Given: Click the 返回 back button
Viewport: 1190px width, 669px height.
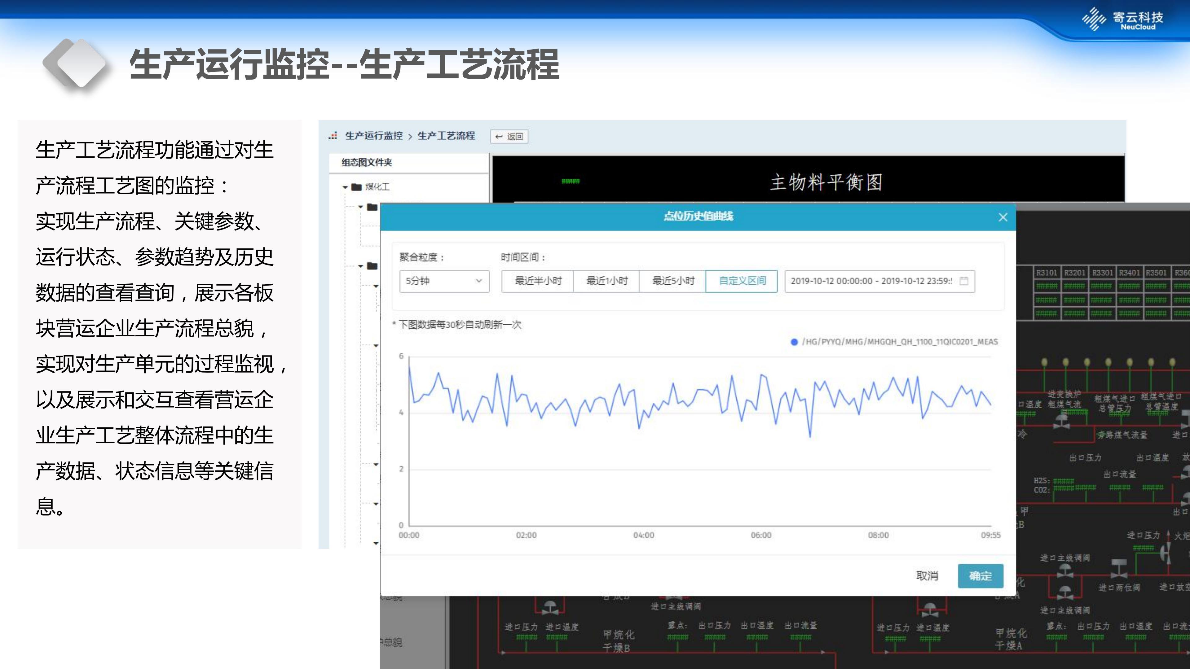Looking at the screenshot, I should pos(509,136).
